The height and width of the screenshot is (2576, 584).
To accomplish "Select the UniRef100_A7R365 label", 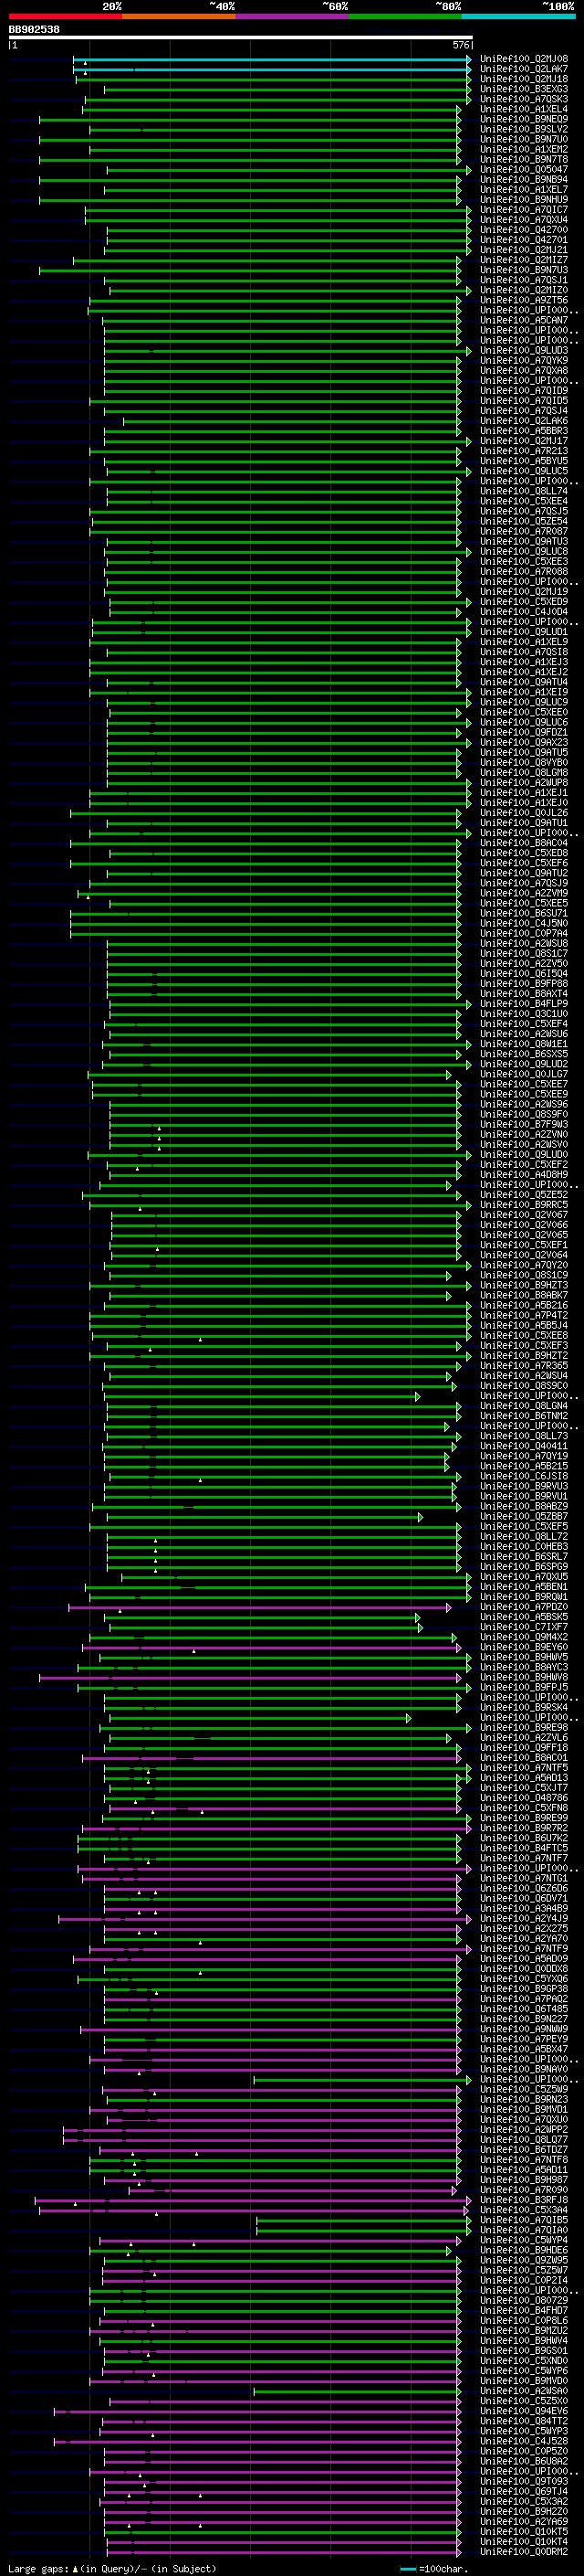I will [x=524, y=1366].
